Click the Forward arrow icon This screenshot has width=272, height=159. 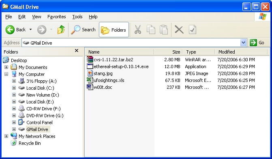(42, 30)
